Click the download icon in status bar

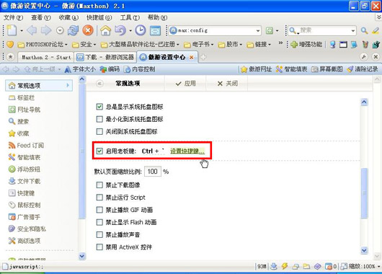274,266
